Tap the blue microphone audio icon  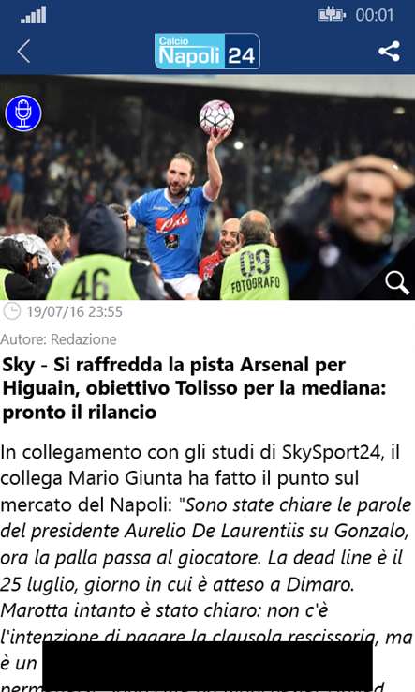tap(23, 113)
